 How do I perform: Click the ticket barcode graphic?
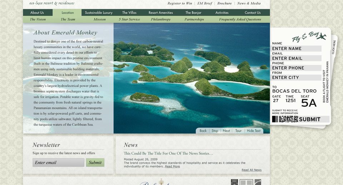pos(285,119)
